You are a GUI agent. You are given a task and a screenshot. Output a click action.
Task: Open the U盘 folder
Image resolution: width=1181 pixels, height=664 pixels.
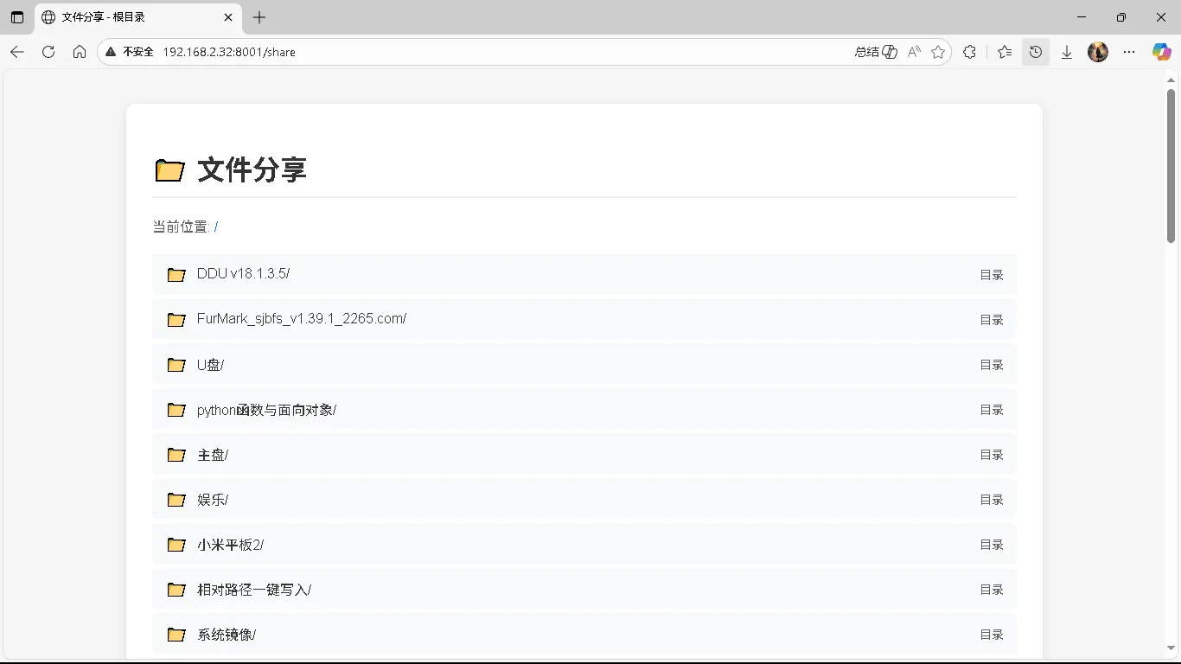coord(209,364)
